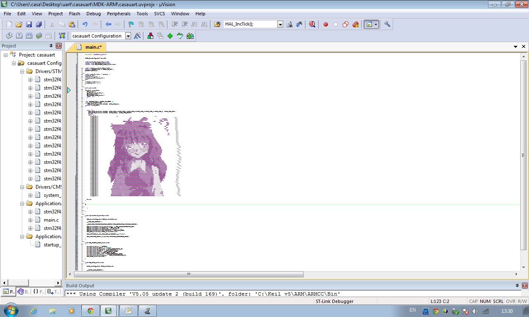Screen dimensions: 529x317
Task: Open Google Chrome from the taskbar
Action: point(90,311)
